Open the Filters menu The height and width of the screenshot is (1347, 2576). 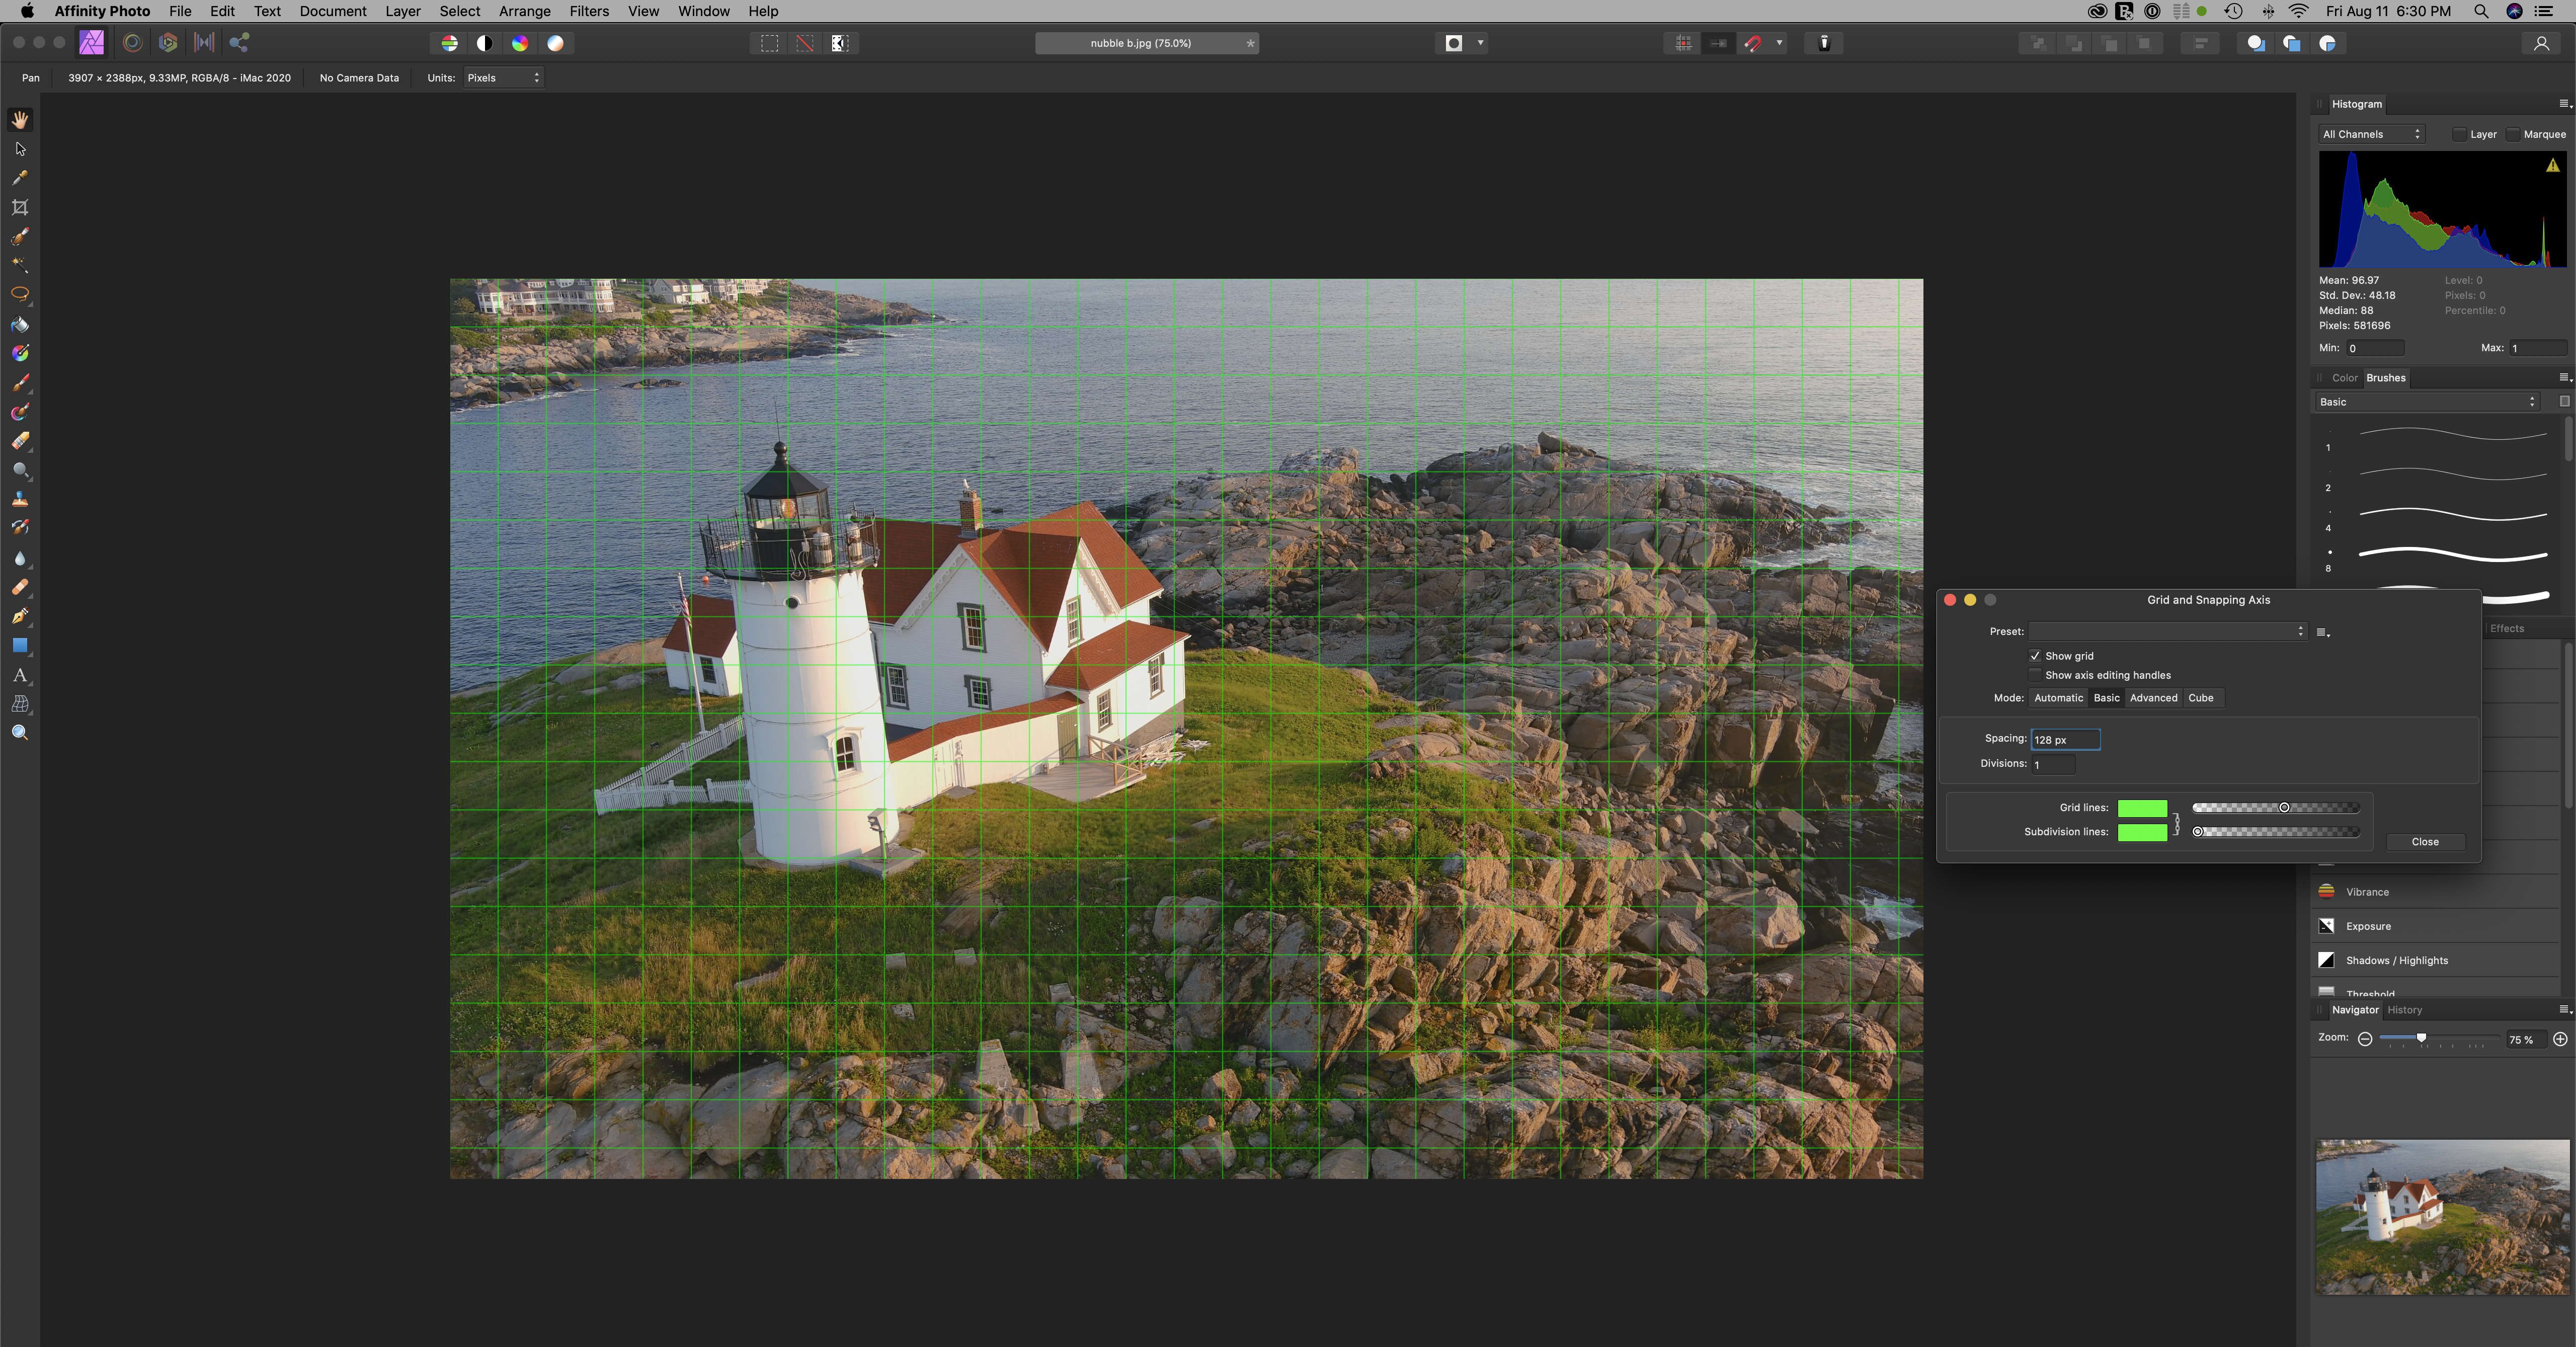[x=588, y=11]
